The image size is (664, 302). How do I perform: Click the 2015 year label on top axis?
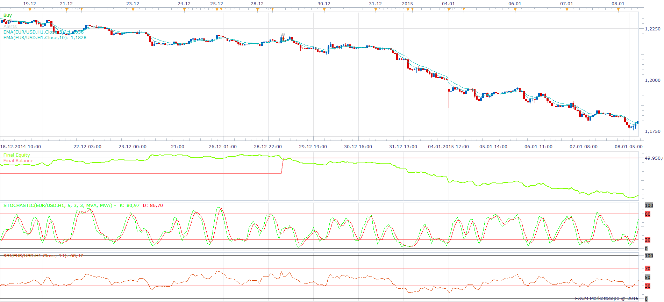click(407, 4)
